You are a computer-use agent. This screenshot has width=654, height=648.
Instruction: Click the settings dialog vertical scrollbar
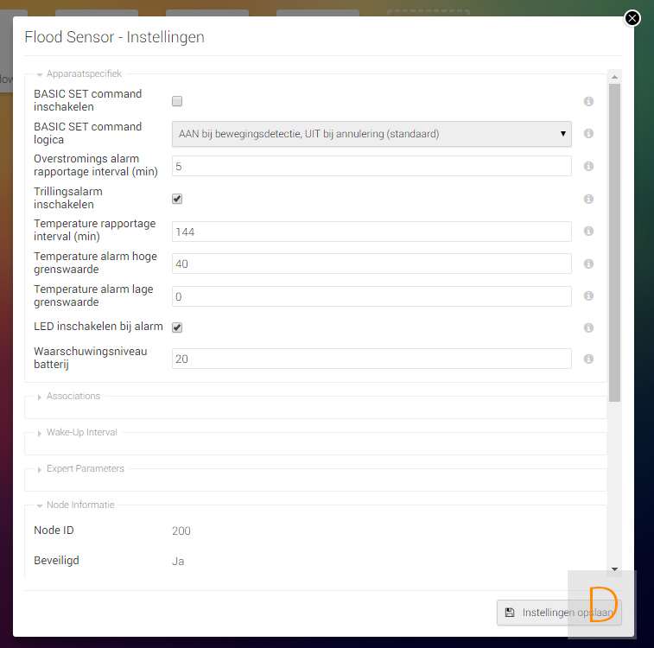[614, 242]
